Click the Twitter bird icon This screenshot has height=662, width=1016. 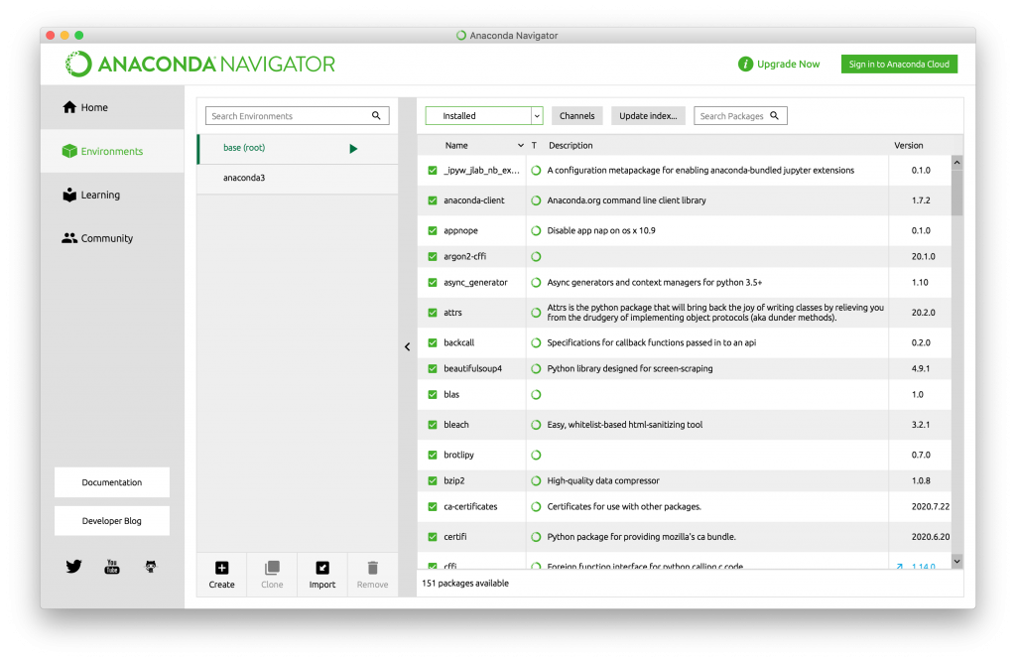[x=73, y=566]
